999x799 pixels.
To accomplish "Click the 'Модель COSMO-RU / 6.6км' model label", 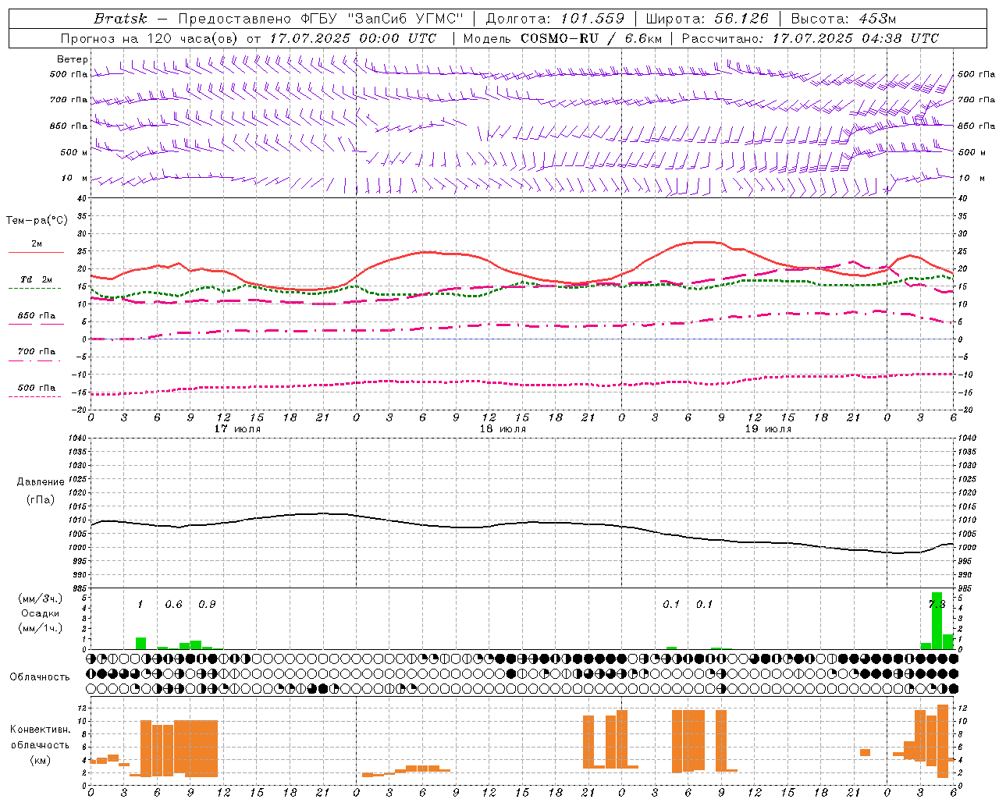I will (562, 38).
